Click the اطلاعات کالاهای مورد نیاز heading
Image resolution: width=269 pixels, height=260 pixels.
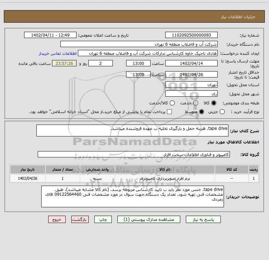pos(233,142)
